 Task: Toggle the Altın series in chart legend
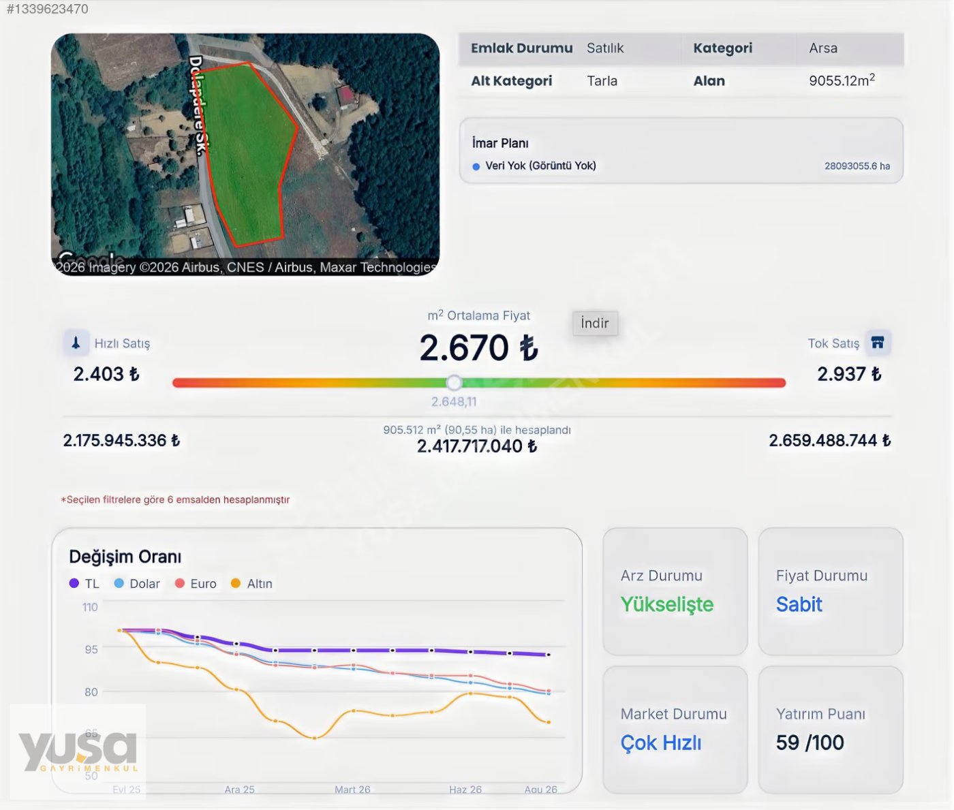251,584
